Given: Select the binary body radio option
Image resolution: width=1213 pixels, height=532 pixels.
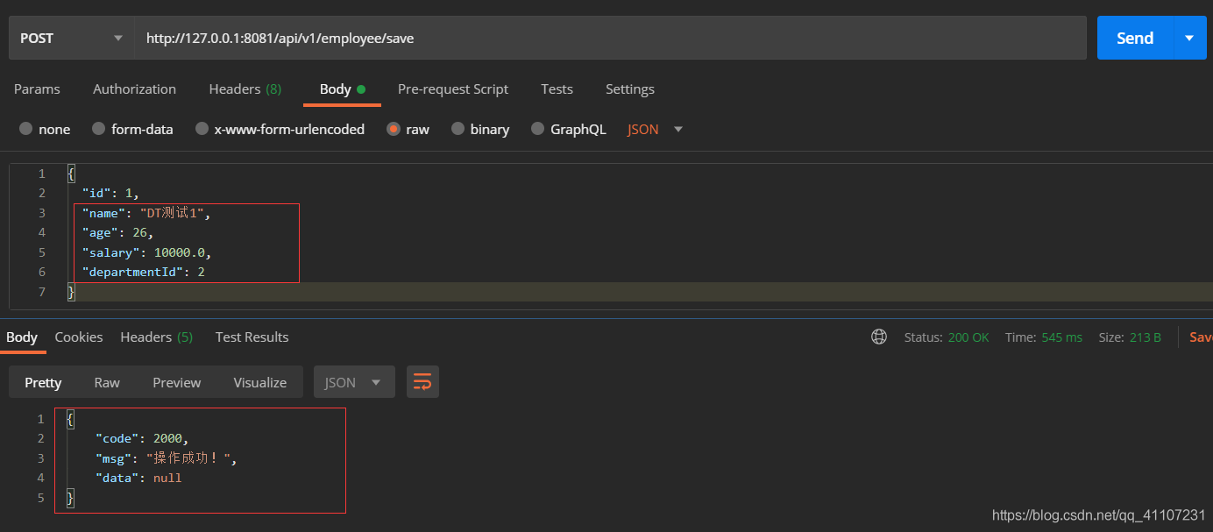Looking at the screenshot, I should [x=458, y=129].
